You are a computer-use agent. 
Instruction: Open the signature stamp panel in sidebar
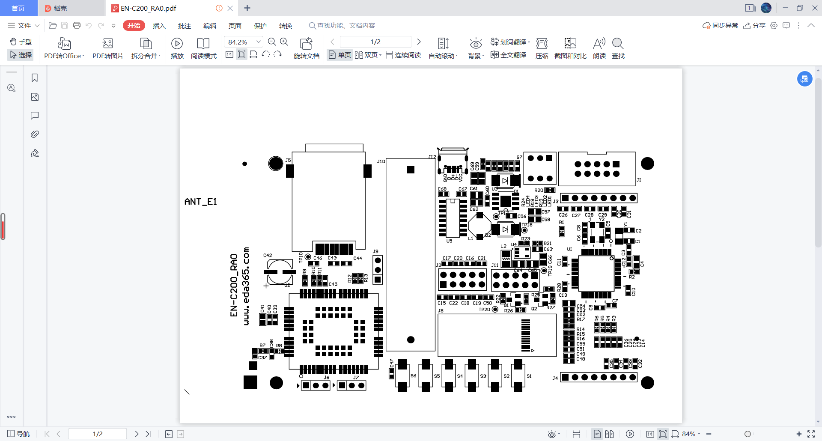pos(35,153)
